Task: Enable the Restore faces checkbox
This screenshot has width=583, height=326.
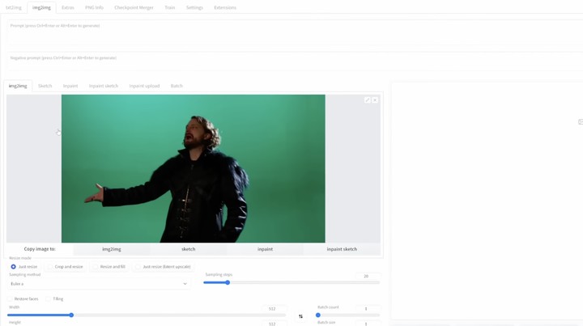Action: point(11,298)
